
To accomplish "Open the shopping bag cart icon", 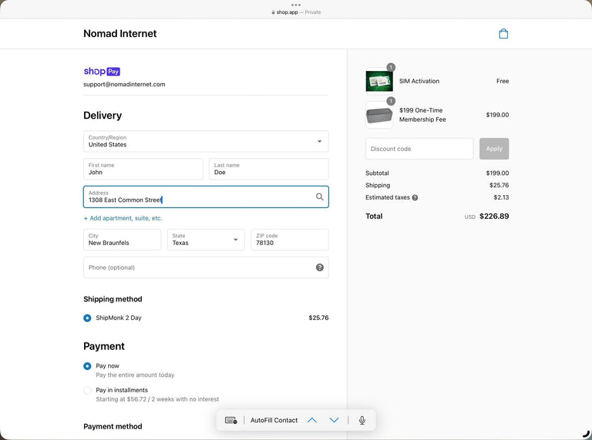I will pos(503,34).
